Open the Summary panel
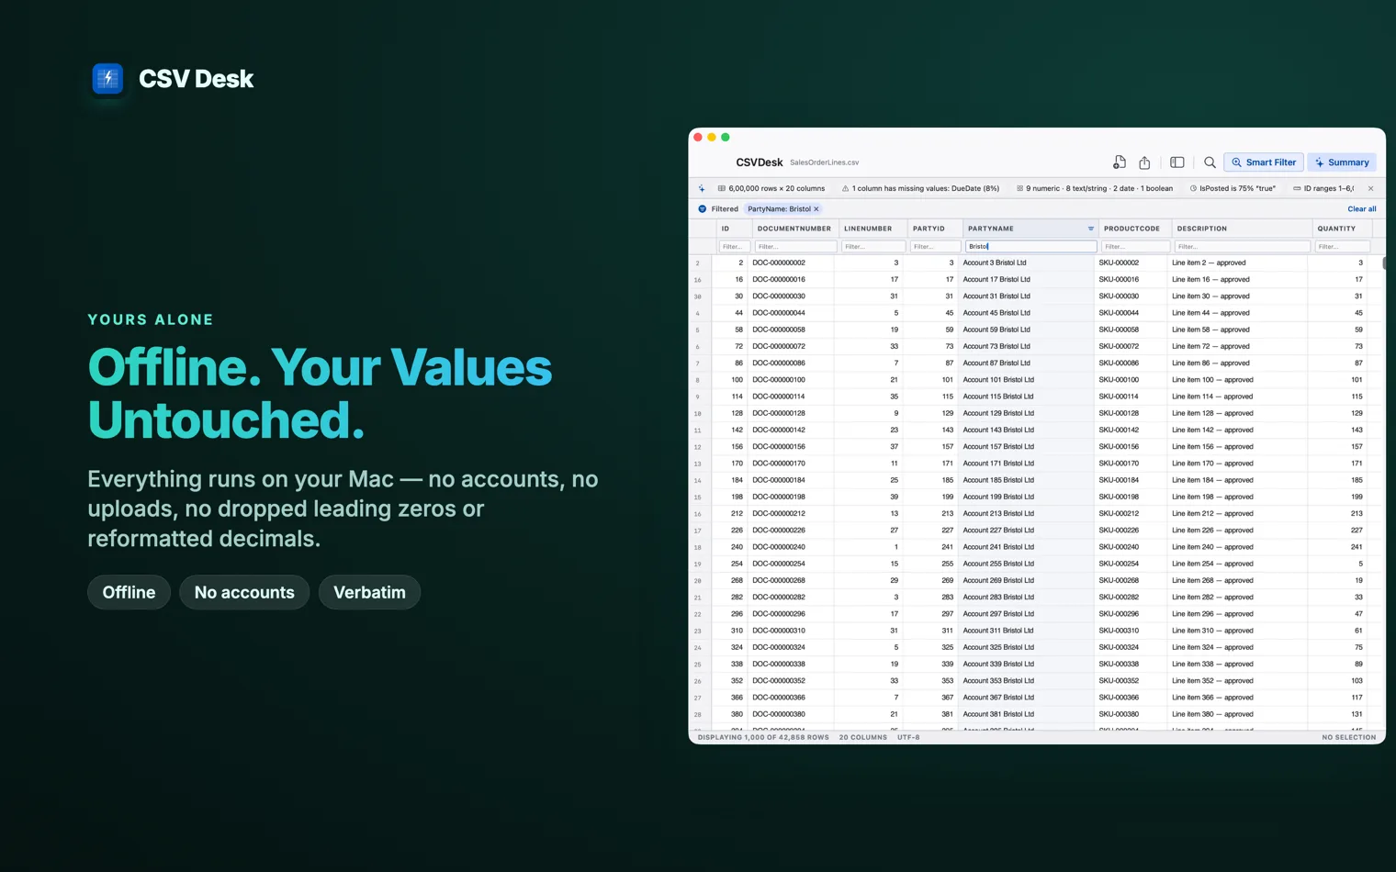Image resolution: width=1396 pixels, height=872 pixels. [1342, 162]
